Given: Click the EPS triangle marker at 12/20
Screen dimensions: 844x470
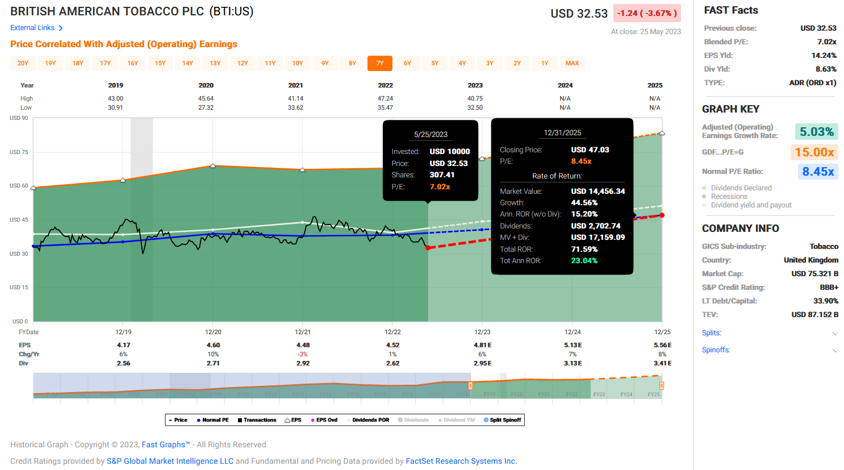Looking at the screenshot, I should 213,166.
